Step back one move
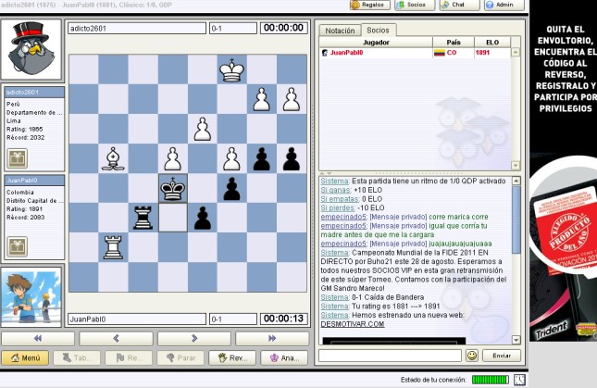The width and height of the screenshot is (597, 388). coord(115,339)
